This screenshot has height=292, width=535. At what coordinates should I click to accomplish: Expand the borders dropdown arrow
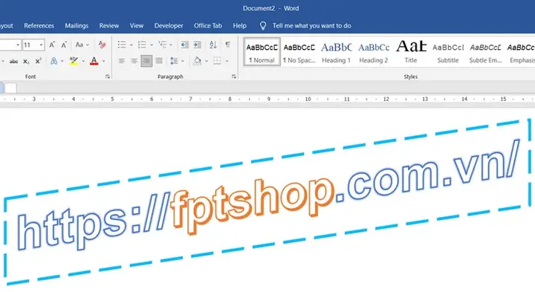(227, 62)
